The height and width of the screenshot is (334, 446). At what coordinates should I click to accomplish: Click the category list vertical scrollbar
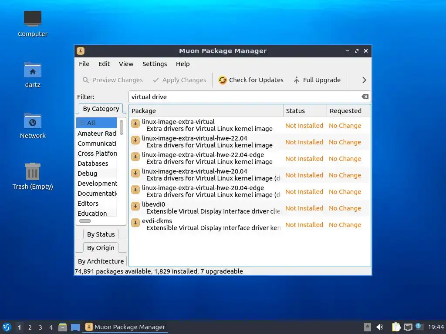122,127
